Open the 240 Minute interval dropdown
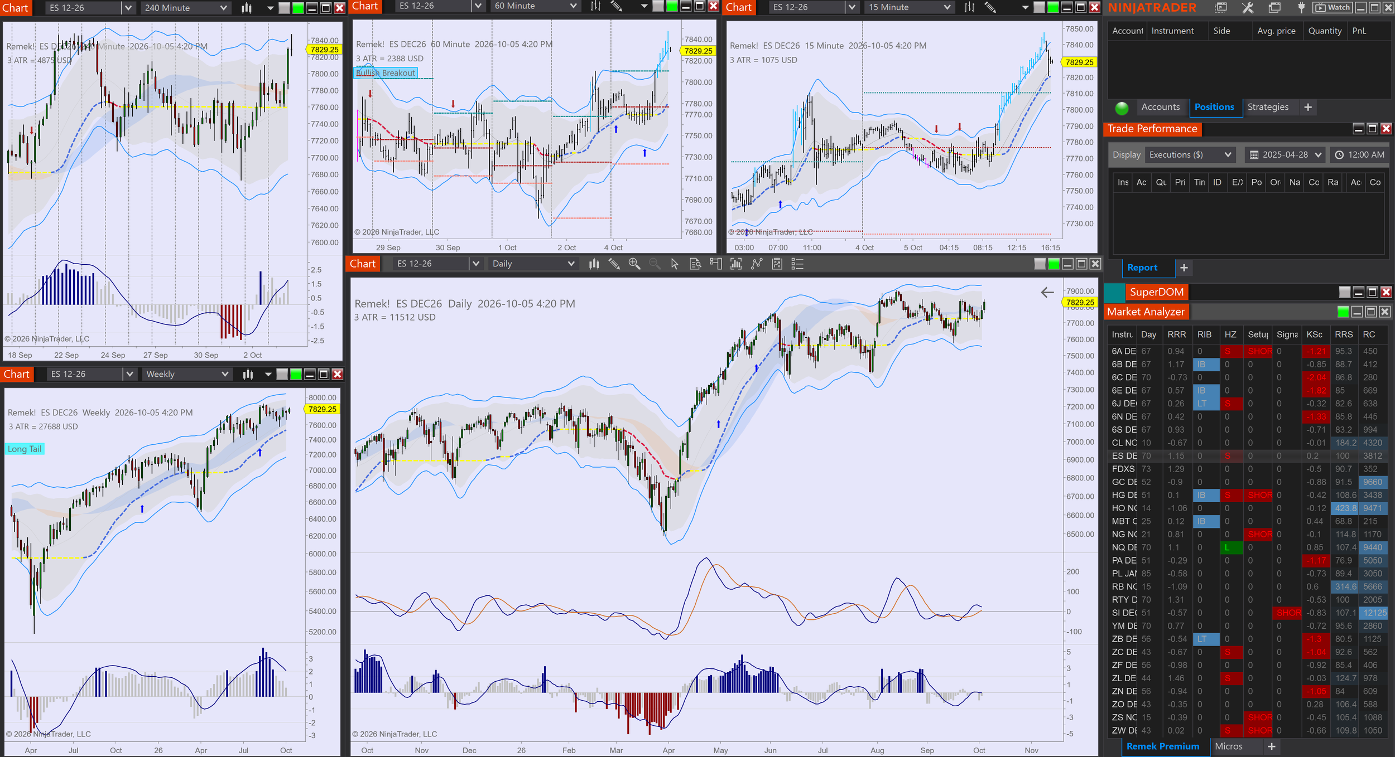 pos(185,8)
